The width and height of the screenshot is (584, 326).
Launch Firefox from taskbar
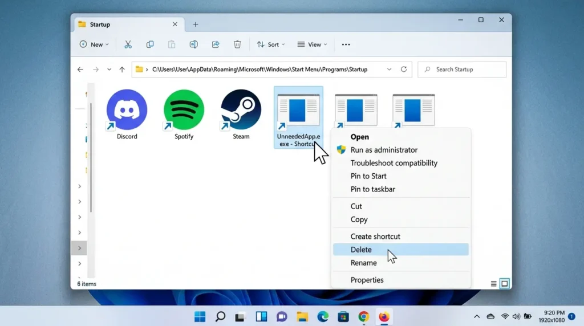click(x=384, y=317)
